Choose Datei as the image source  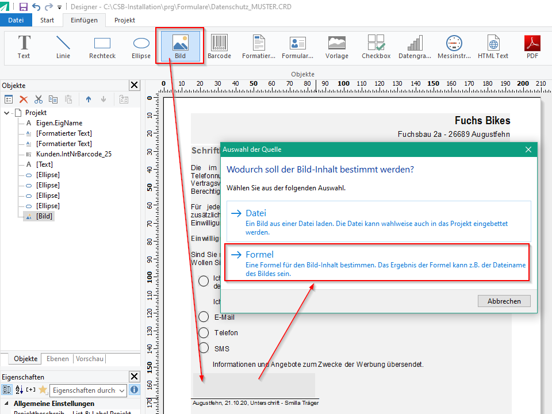click(x=379, y=221)
